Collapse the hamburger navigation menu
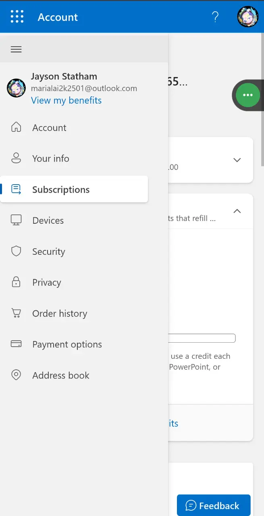264x516 pixels. click(16, 49)
